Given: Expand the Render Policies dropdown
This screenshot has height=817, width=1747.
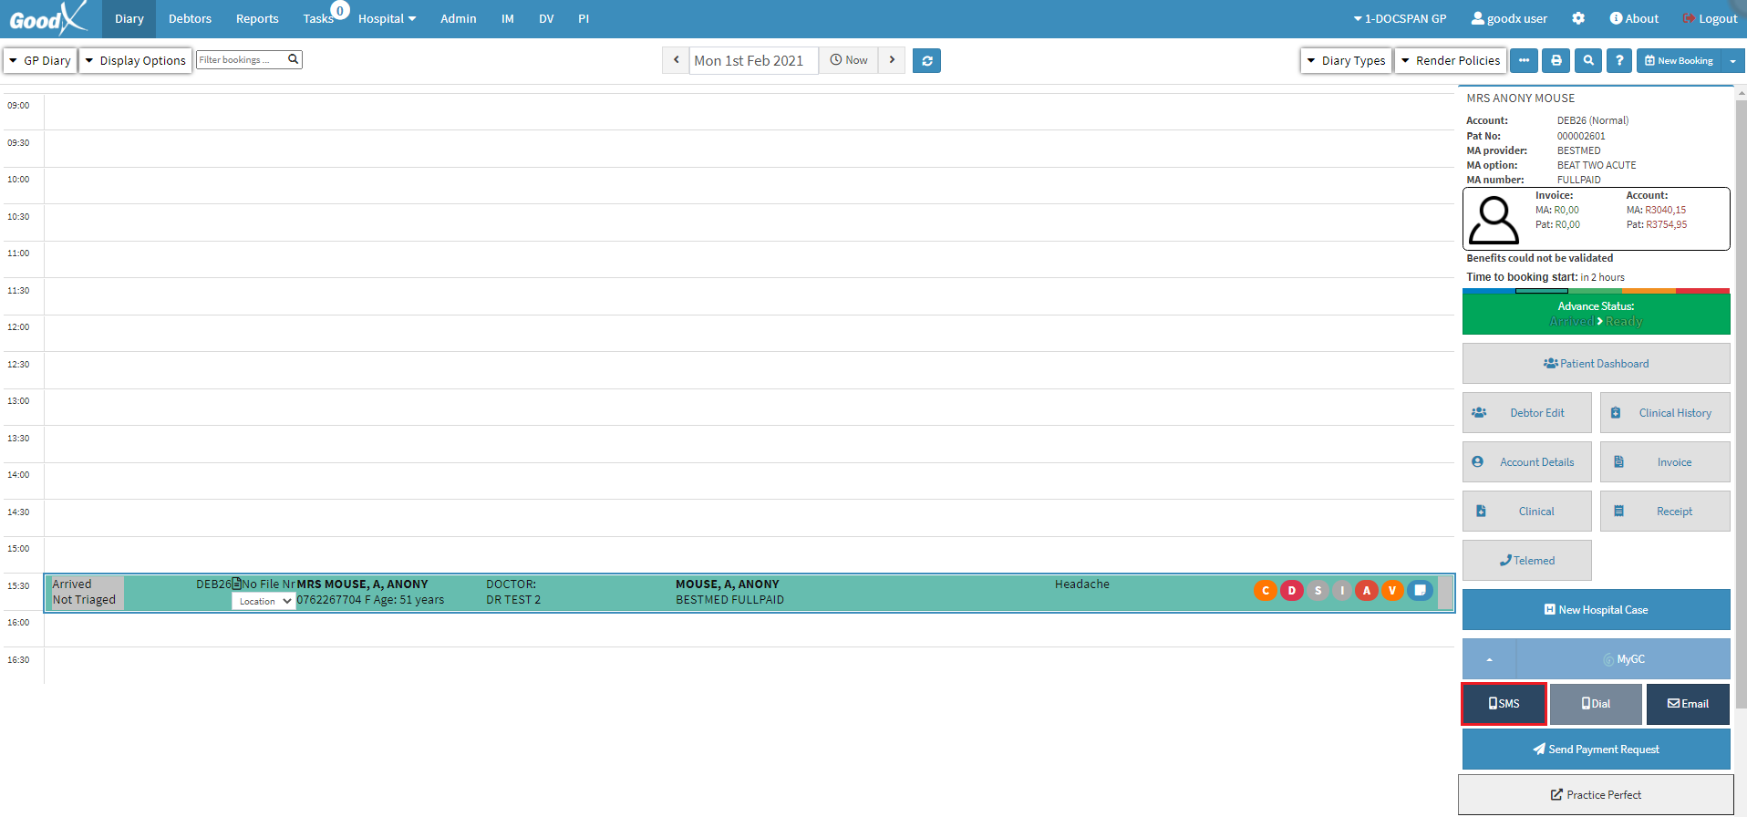Looking at the screenshot, I should click(1450, 60).
